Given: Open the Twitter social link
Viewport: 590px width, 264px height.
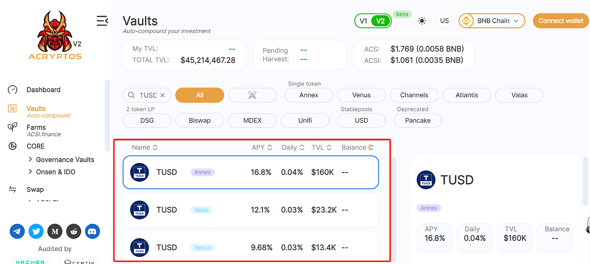Looking at the screenshot, I should 36,231.
